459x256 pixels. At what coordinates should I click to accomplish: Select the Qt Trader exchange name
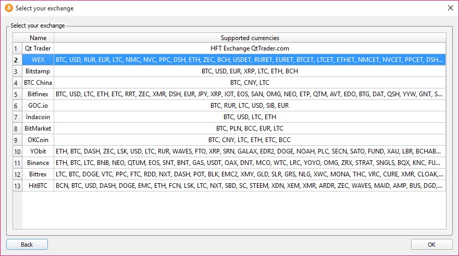pyautogui.click(x=38, y=48)
